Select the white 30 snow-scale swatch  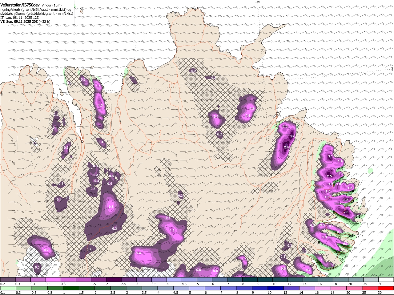(386, 280)
